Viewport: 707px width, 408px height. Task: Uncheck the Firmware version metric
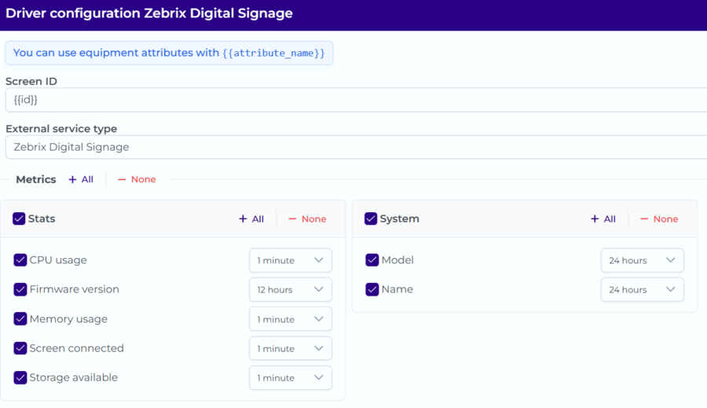point(20,289)
